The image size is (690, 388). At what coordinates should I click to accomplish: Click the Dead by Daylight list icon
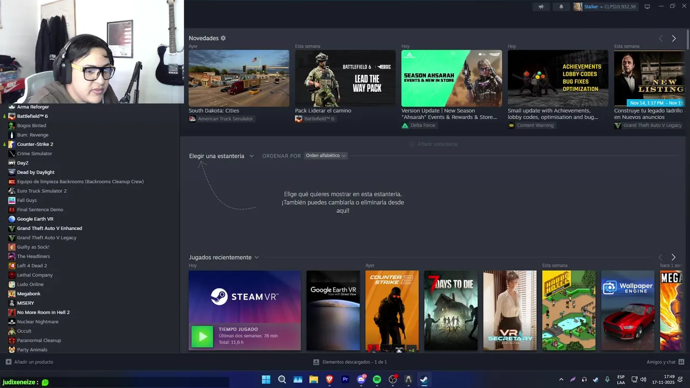[x=12, y=172]
